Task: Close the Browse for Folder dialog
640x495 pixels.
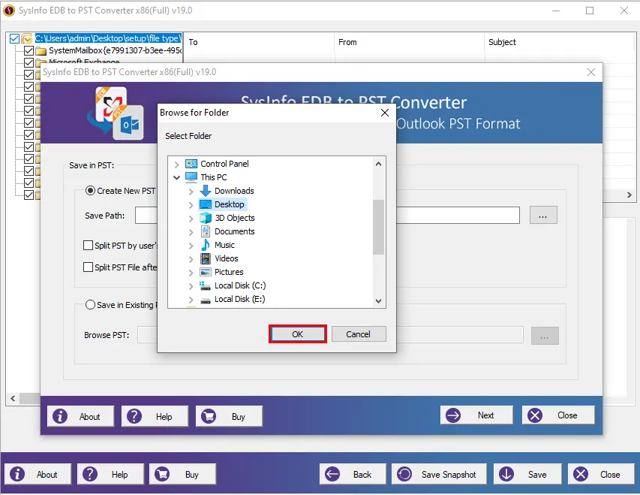Action: (x=384, y=113)
